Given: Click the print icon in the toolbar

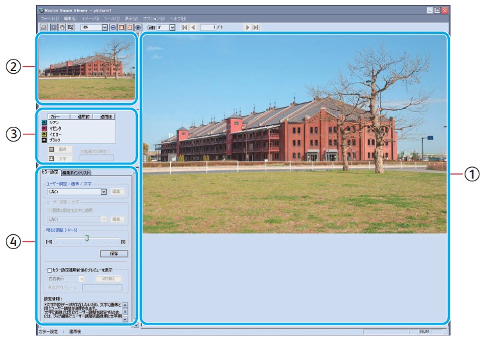Looking at the screenshot, I should 44,28.
